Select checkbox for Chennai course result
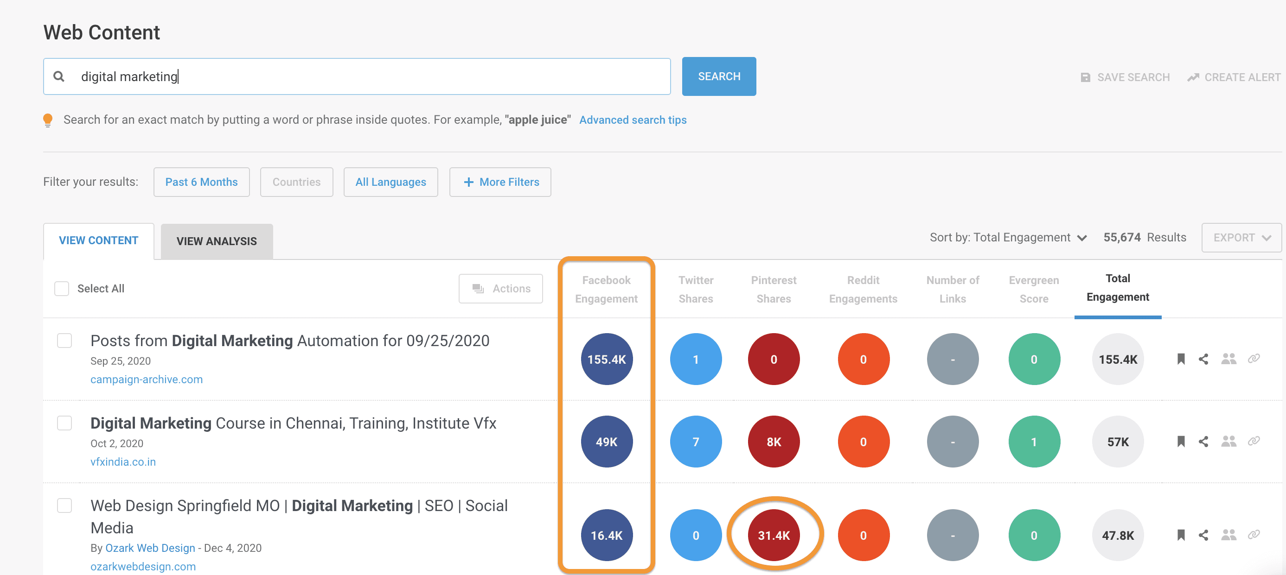The width and height of the screenshot is (1286, 575). tap(64, 423)
